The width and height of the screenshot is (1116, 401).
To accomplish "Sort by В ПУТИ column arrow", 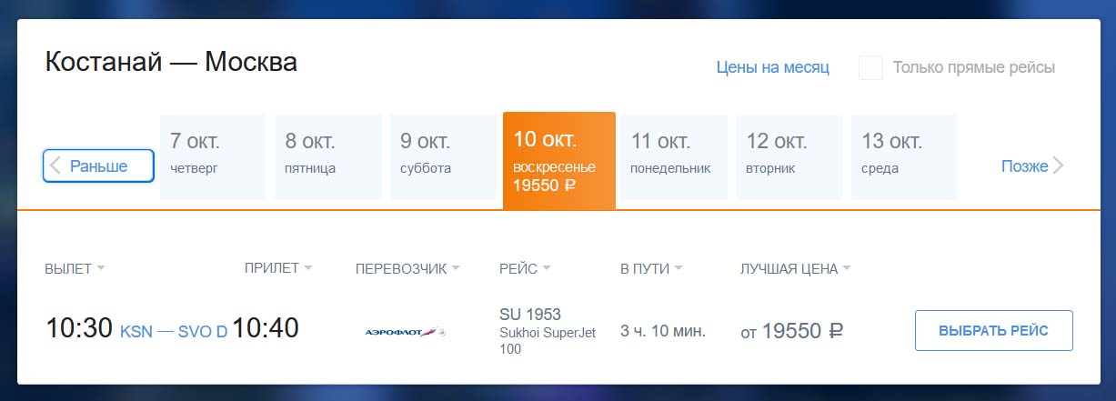I will coord(679,268).
